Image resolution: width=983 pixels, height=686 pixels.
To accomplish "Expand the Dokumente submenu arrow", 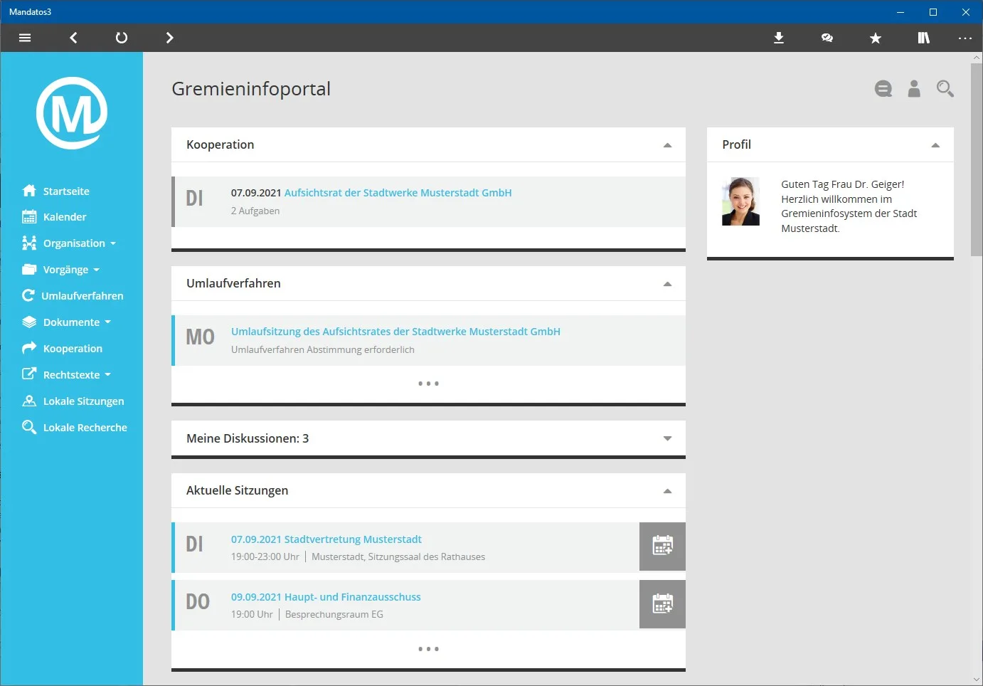I will click(108, 322).
